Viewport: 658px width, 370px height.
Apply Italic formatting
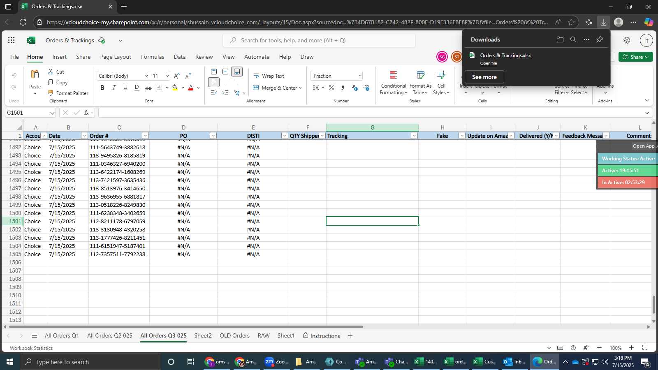(x=114, y=88)
